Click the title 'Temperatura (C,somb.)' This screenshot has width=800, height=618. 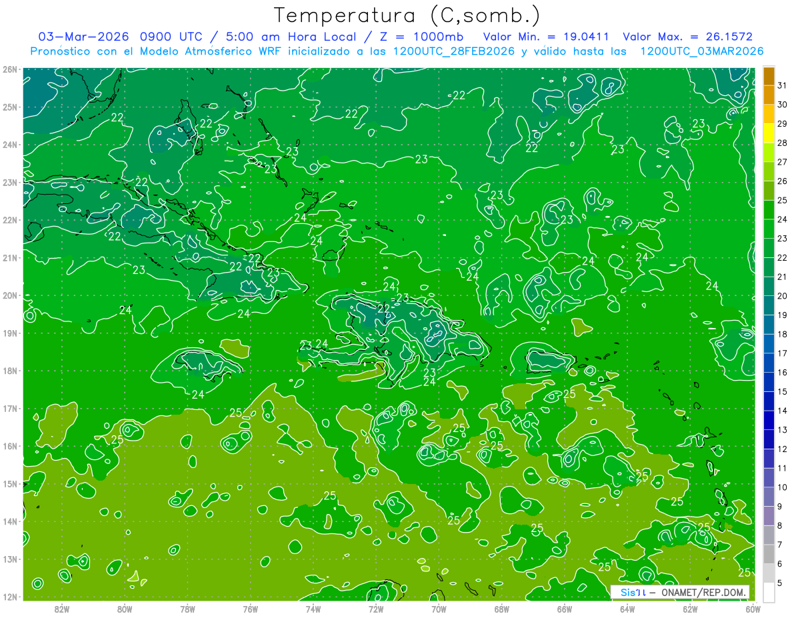pos(407,15)
